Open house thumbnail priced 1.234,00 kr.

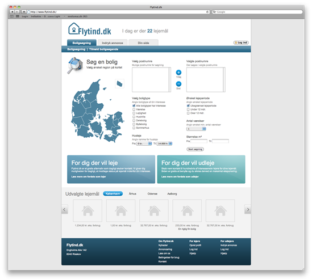pyautogui.click(x=88, y=210)
